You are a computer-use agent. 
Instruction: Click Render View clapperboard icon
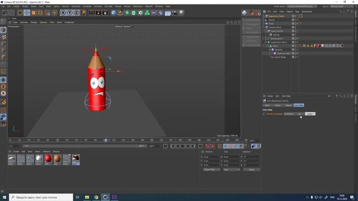pyautogui.click(x=92, y=13)
